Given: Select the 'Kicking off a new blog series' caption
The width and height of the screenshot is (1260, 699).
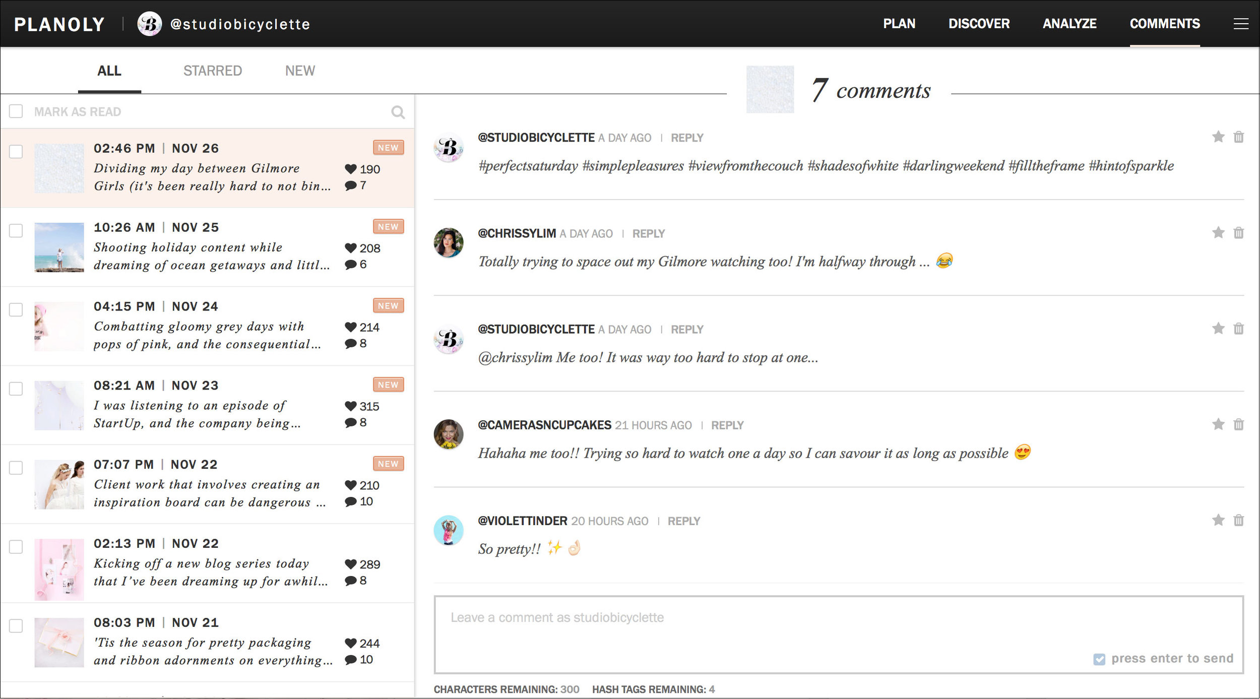Looking at the screenshot, I should [x=211, y=572].
